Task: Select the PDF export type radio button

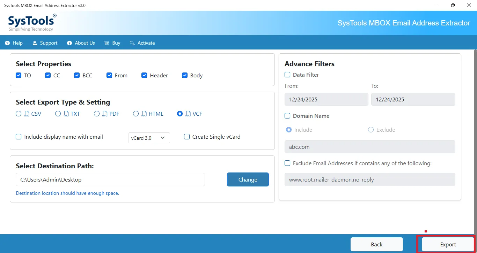Action: click(x=97, y=114)
